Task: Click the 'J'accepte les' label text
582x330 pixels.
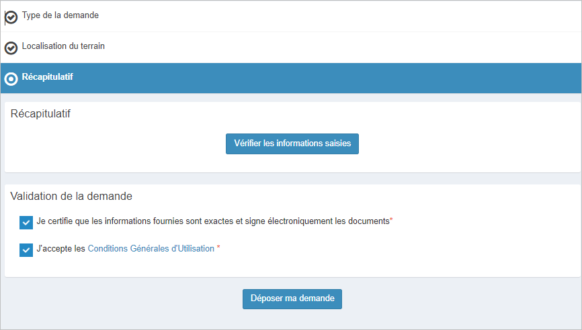Action: click(61, 249)
